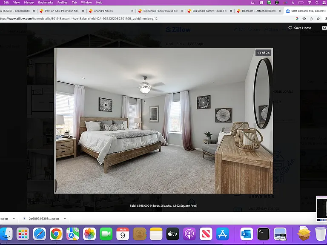
Task: Open Podcasts from the Dock
Action: click(x=189, y=234)
